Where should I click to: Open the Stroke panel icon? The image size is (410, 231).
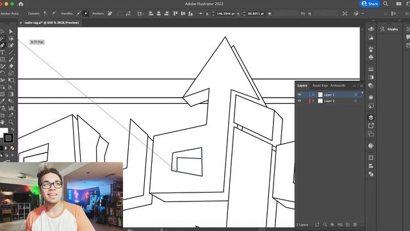pos(371,69)
